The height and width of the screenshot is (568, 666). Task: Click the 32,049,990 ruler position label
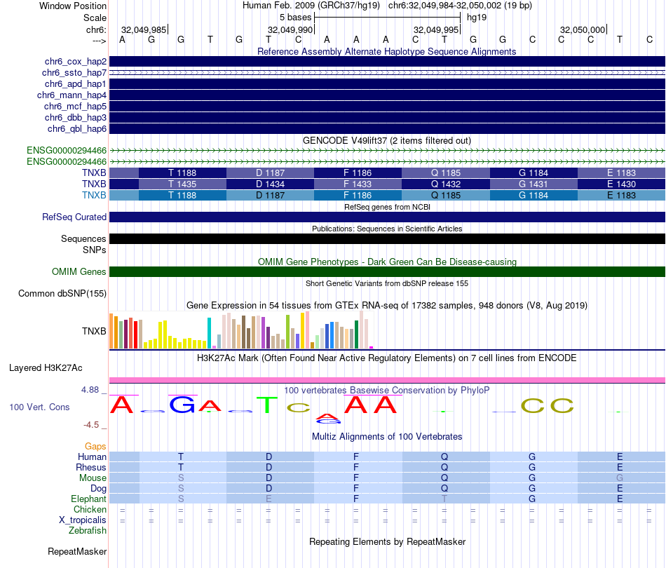(290, 29)
